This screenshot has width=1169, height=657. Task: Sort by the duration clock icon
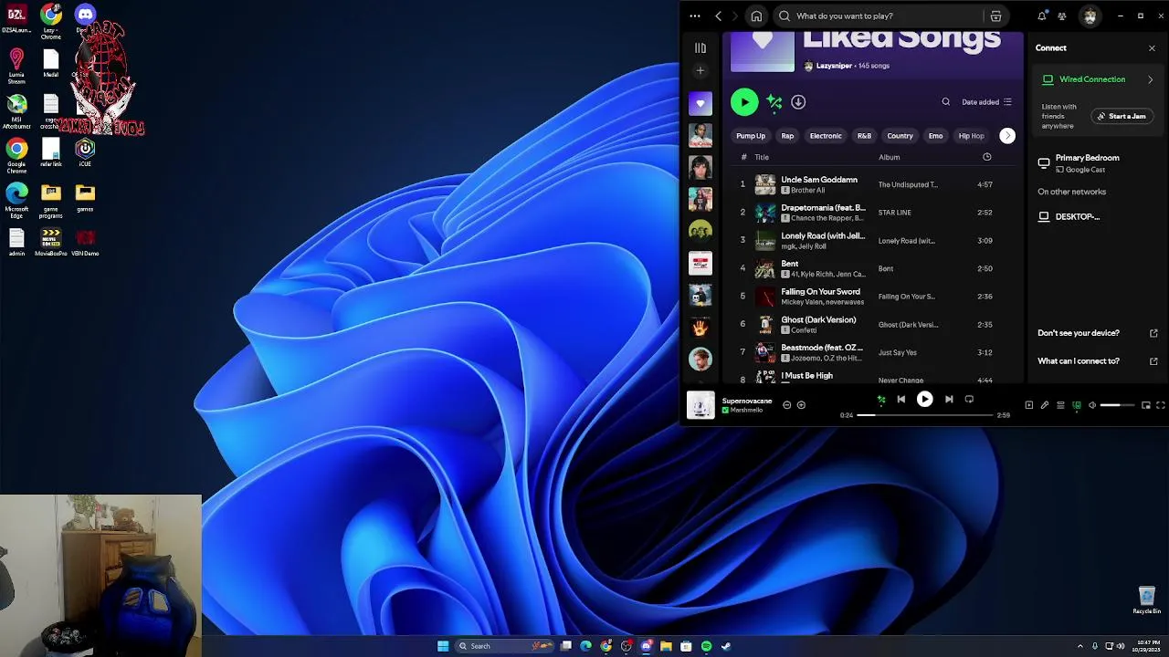(x=986, y=157)
